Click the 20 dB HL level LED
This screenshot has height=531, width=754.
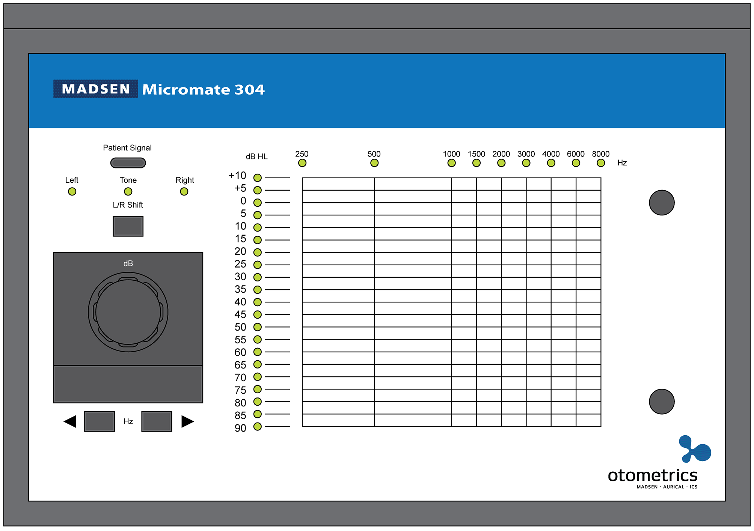pyautogui.click(x=258, y=252)
